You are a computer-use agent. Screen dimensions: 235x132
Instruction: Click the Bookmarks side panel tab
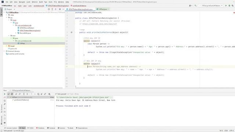(1, 120)
